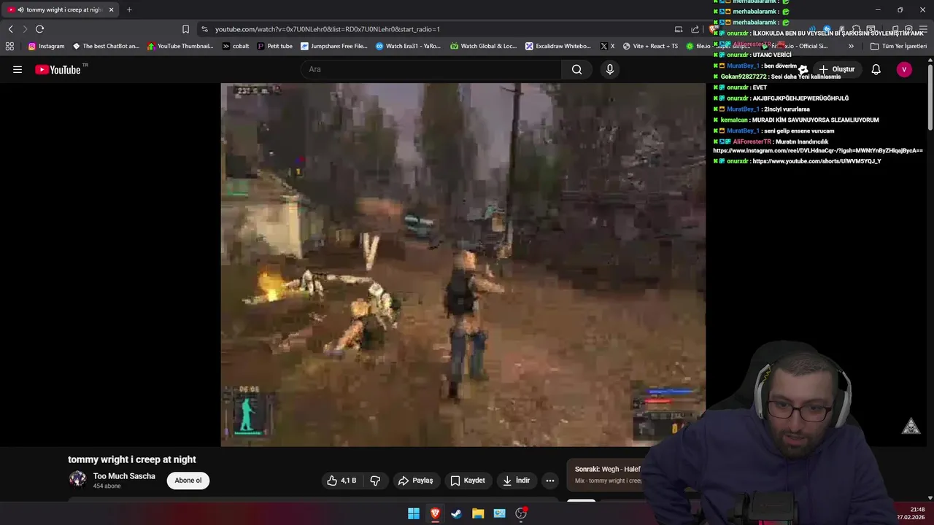The height and width of the screenshot is (525, 934).
Task: Cast icon in the address bar
Action: 679,29
